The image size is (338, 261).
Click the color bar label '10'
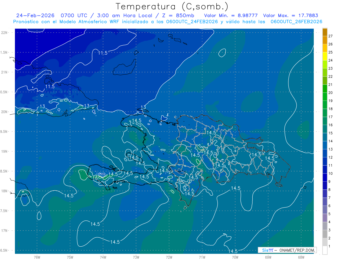tap(330, 173)
